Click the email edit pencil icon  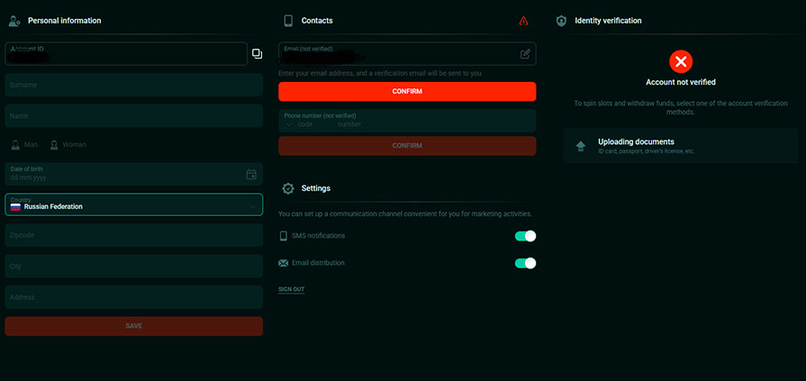tap(525, 54)
